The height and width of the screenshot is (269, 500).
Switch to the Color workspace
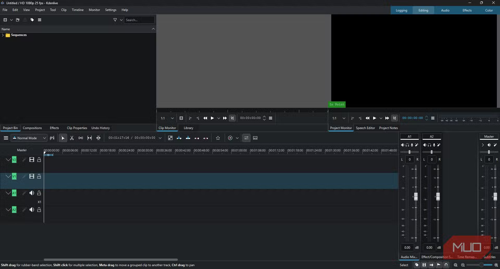(x=489, y=10)
